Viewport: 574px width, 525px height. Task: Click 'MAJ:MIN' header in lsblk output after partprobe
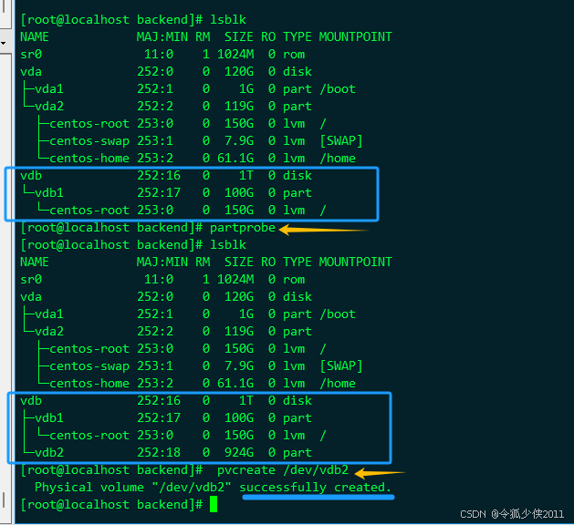point(162,262)
